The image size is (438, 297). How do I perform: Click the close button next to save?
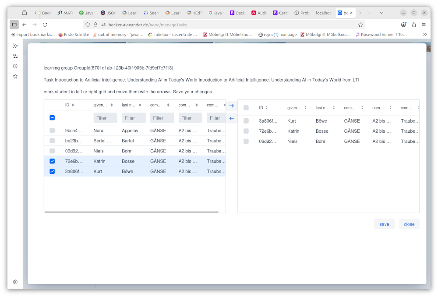pos(409,224)
